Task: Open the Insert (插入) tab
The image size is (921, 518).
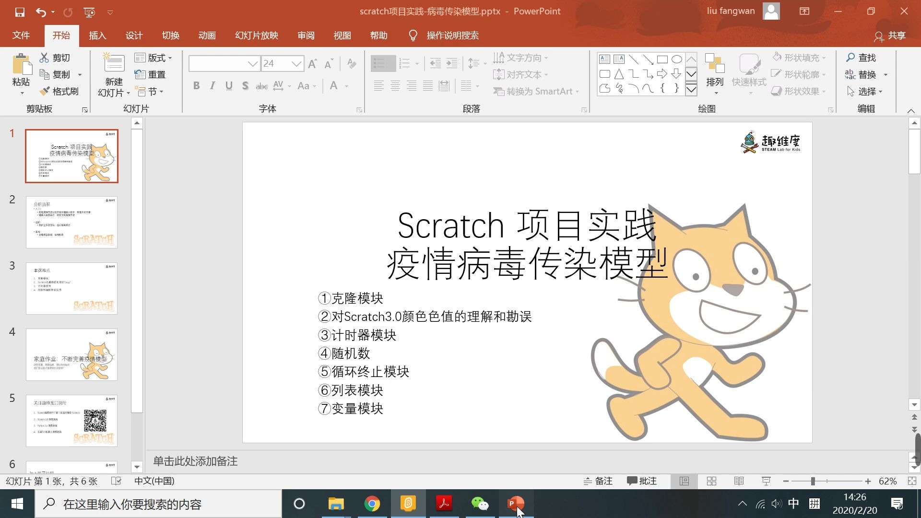Action: coord(97,35)
